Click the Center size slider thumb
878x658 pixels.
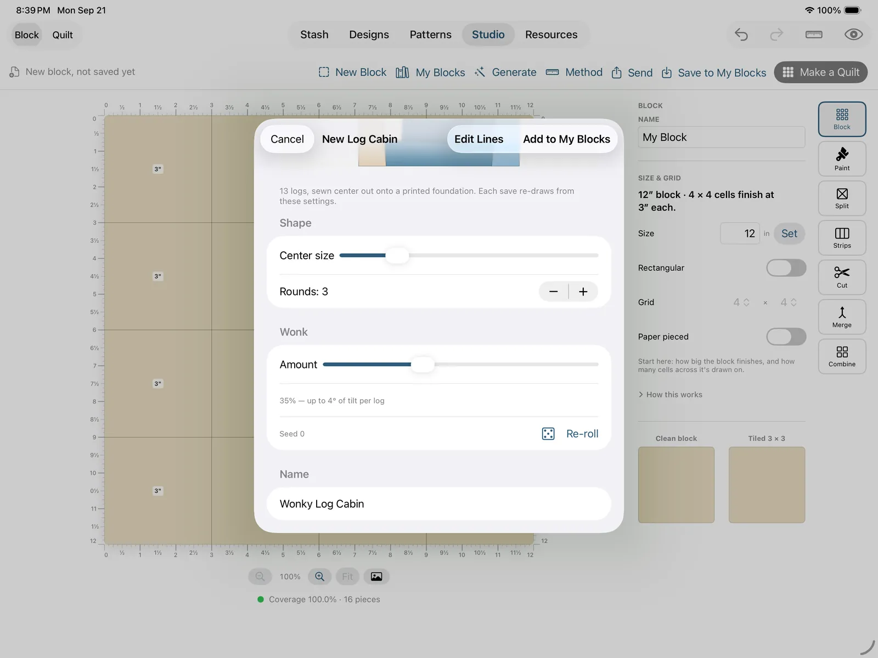pos(397,256)
